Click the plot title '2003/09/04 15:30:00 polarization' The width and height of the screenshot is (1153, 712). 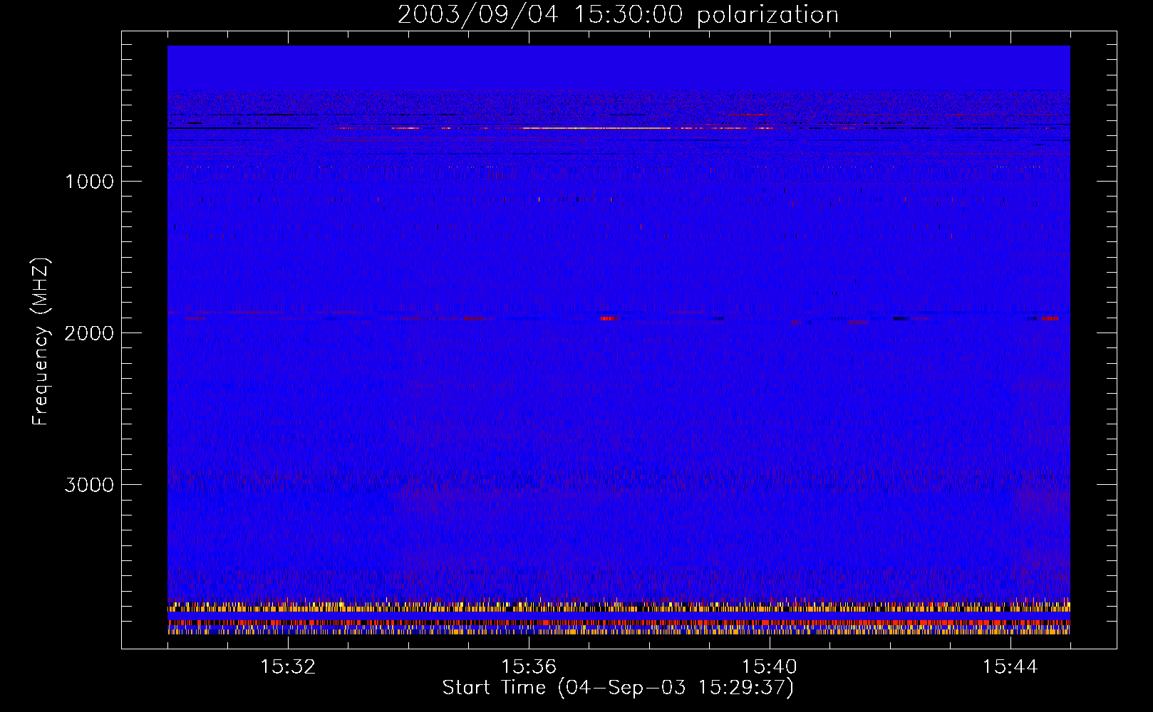618,15
